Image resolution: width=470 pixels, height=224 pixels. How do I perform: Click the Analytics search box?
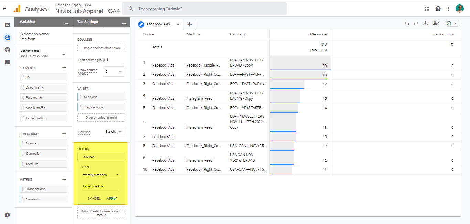click(x=205, y=9)
